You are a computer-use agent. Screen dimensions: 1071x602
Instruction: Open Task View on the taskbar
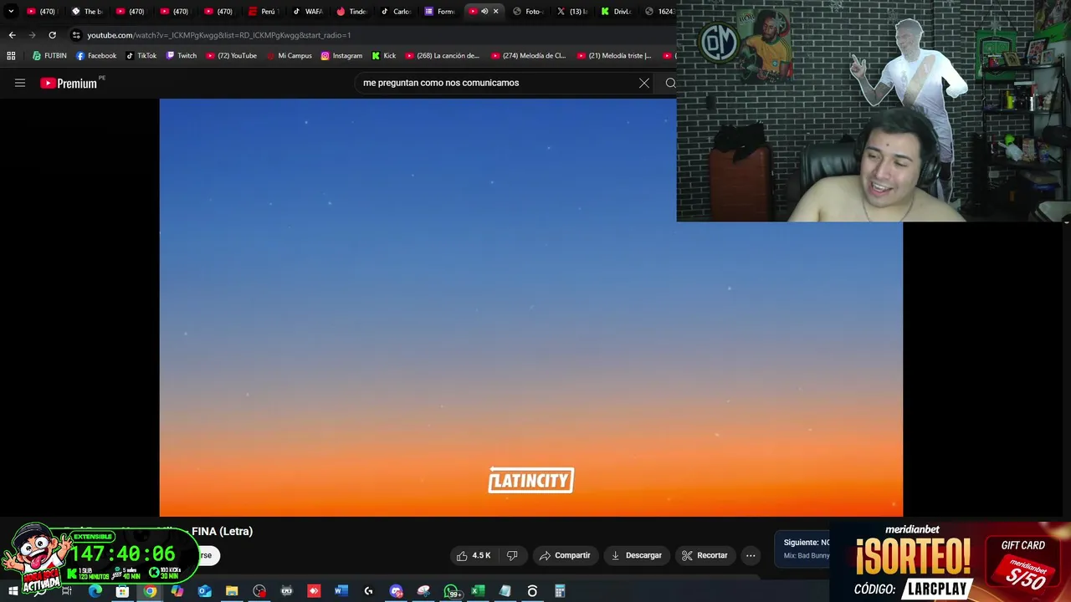67,591
